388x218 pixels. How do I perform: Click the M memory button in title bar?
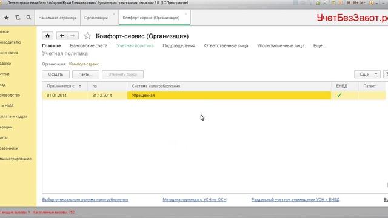(349, 2)
